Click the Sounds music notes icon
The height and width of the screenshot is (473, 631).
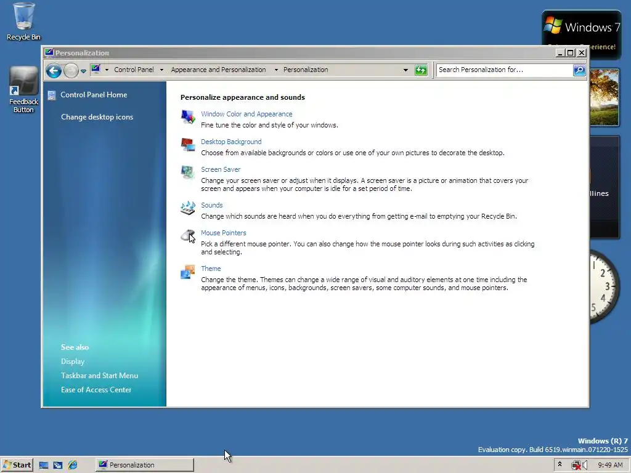tap(187, 208)
